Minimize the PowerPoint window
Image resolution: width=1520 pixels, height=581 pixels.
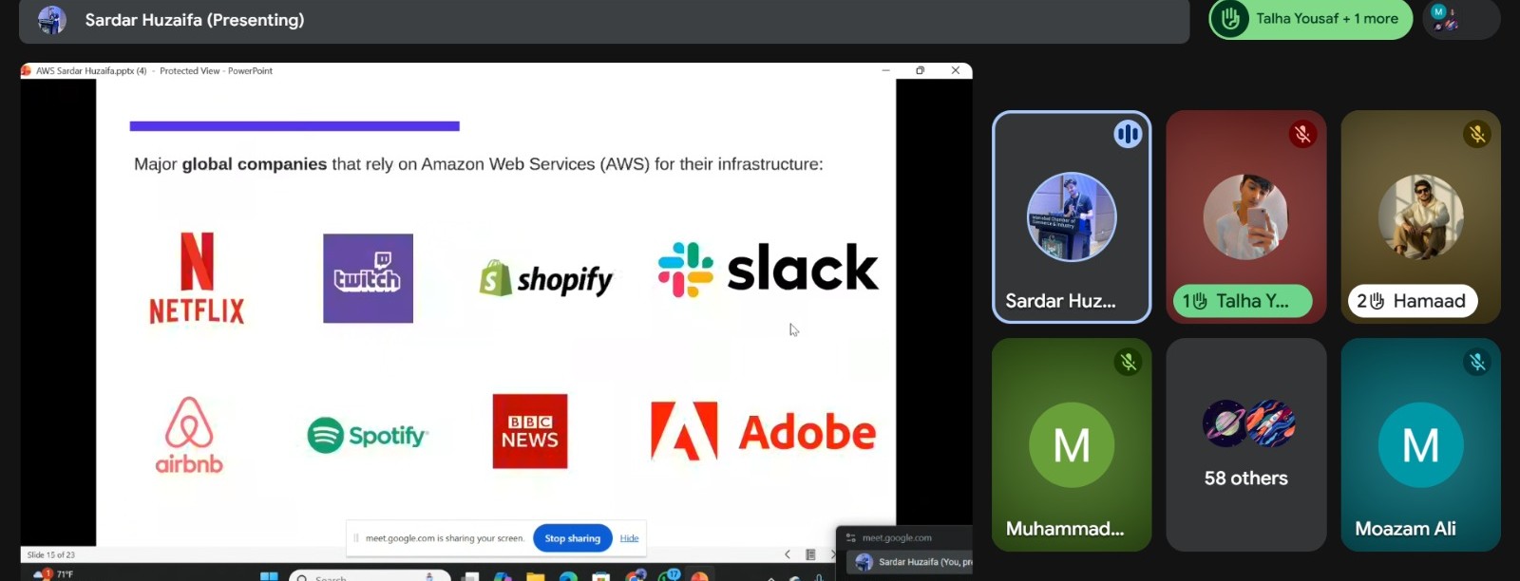pyautogui.click(x=885, y=70)
